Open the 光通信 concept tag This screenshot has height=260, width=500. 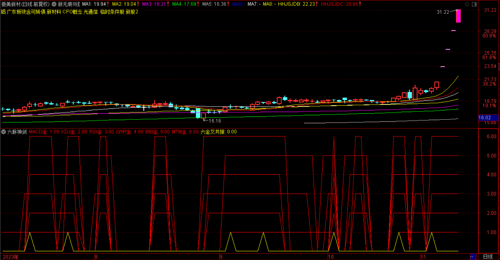coord(91,12)
